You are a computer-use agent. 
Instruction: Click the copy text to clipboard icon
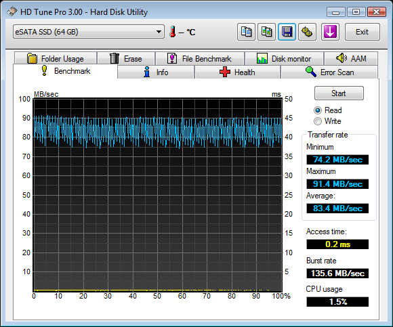click(x=246, y=32)
